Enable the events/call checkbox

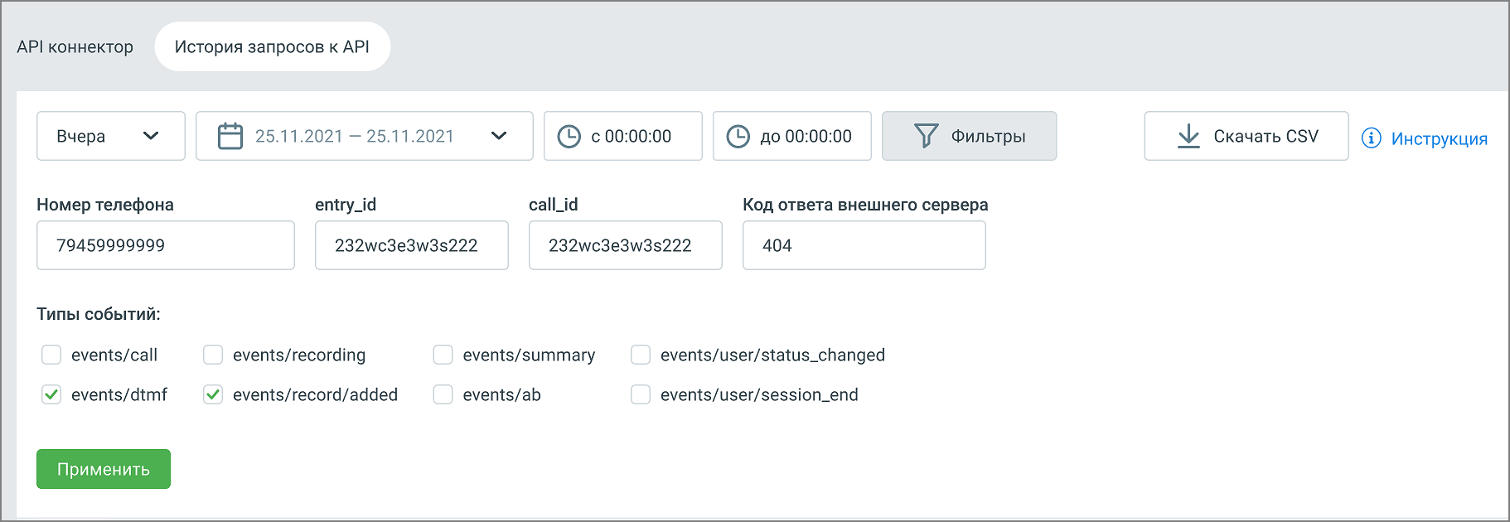pos(51,355)
